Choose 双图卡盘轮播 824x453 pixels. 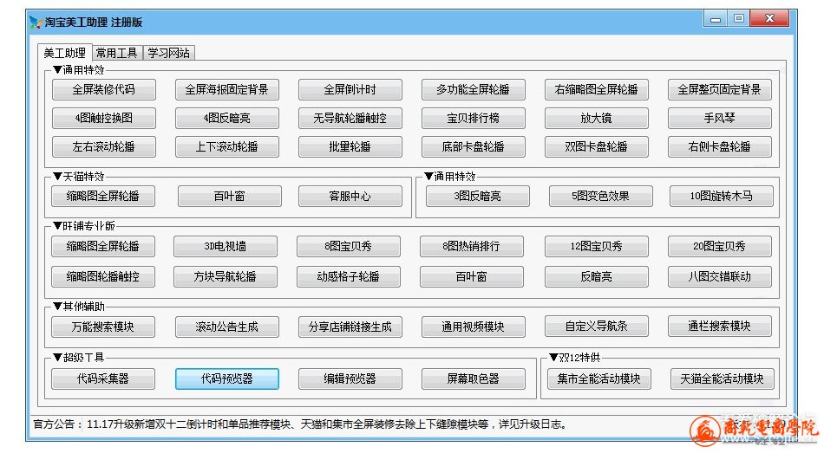(597, 147)
